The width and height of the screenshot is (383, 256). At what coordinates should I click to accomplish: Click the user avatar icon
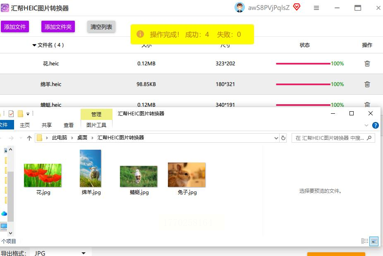click(x=239, y=7)
